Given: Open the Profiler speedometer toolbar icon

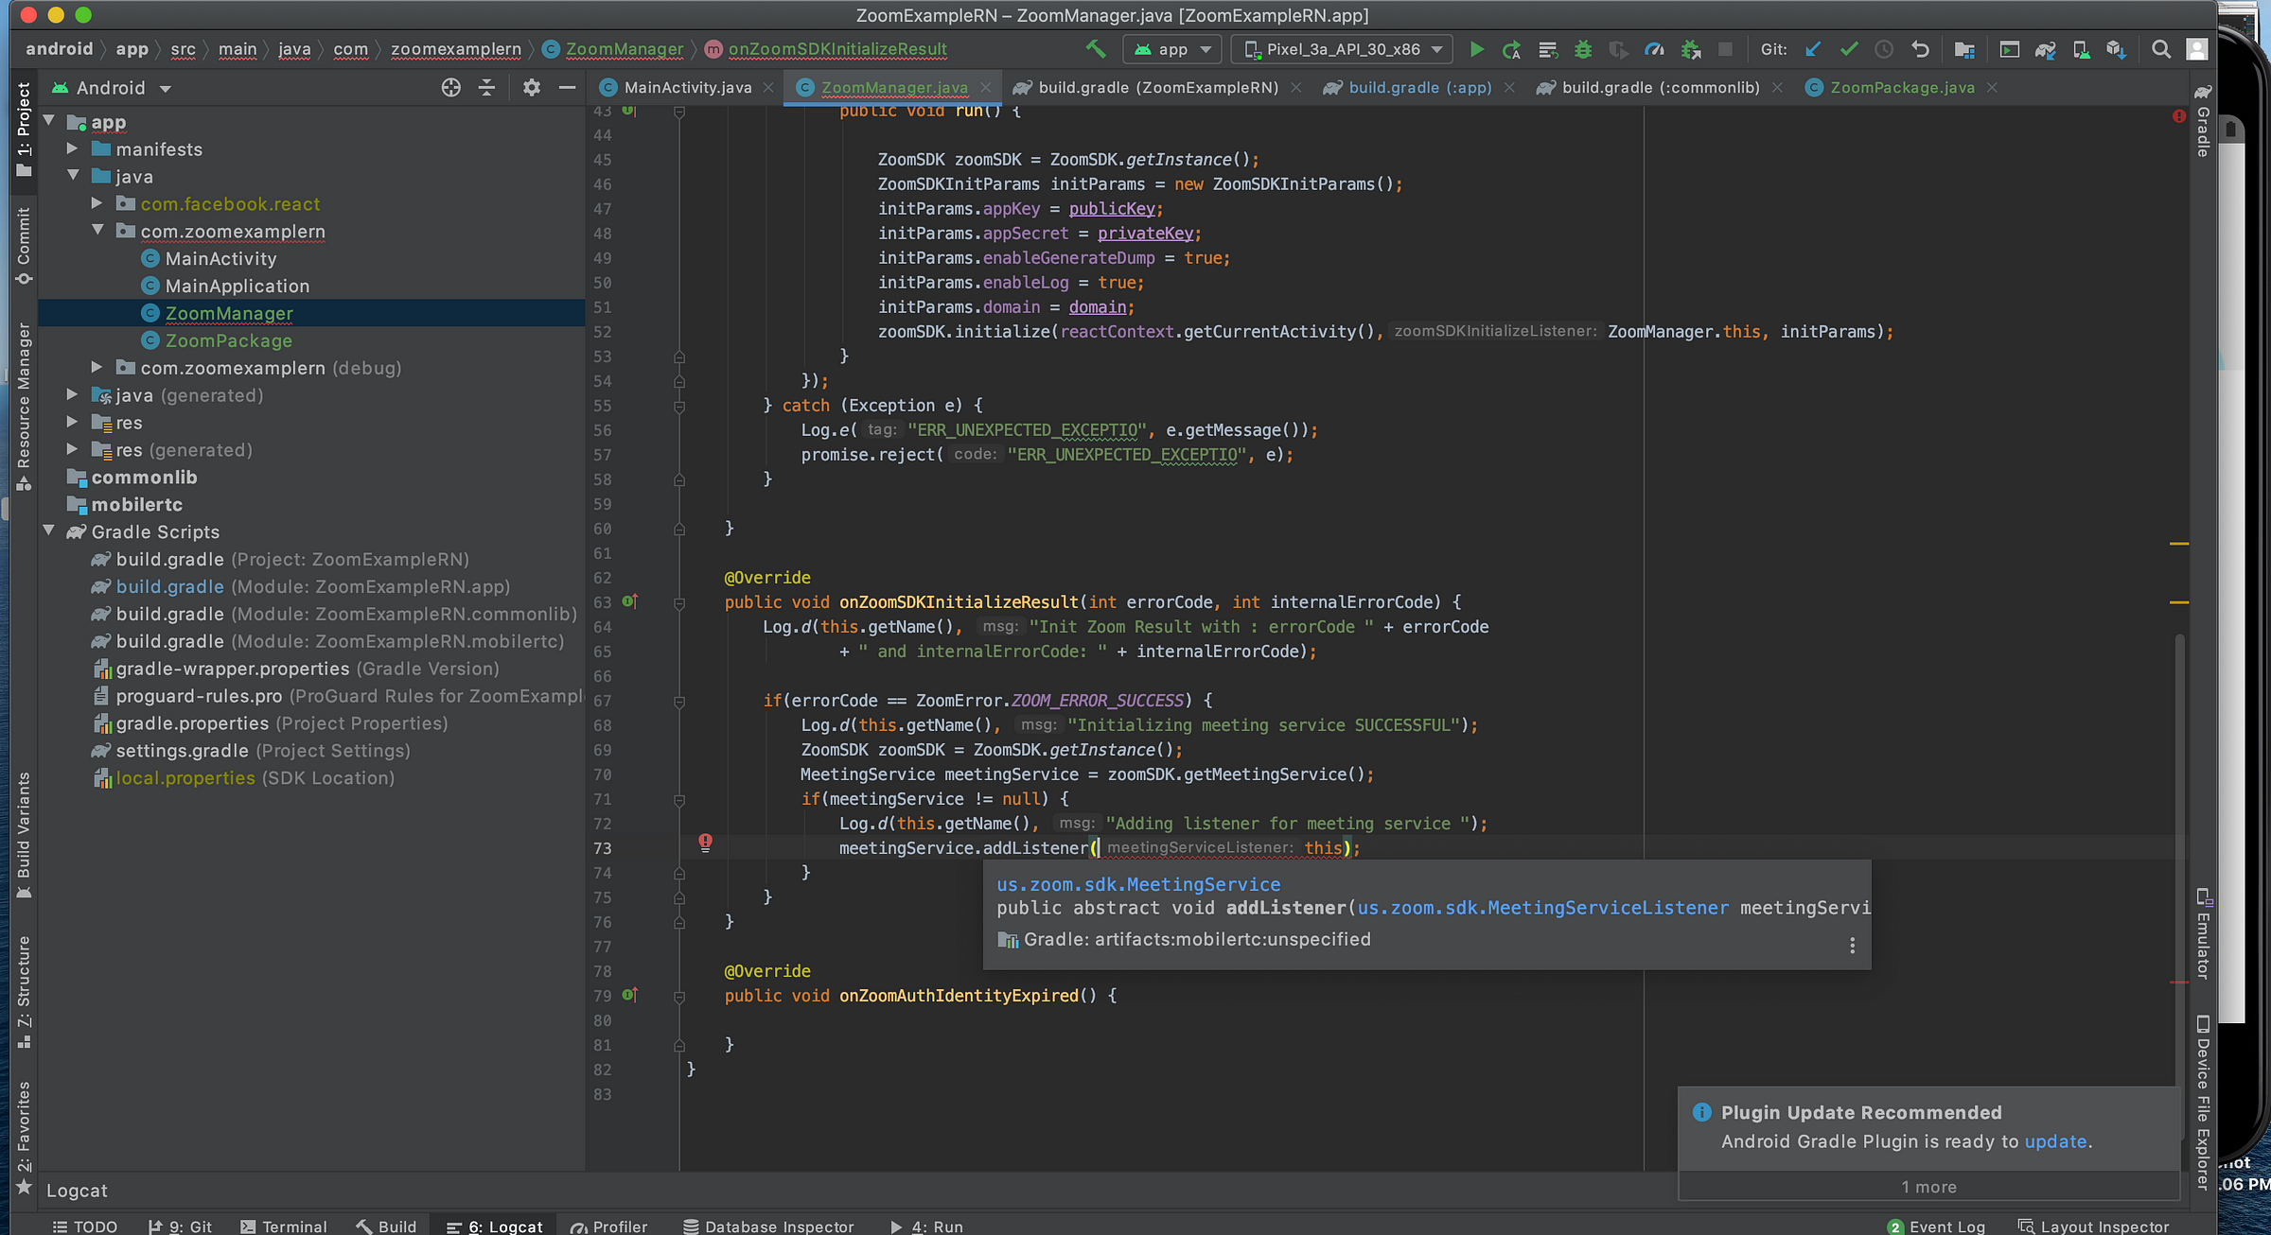Looking at the screenshot, I should coord(1654,49).
